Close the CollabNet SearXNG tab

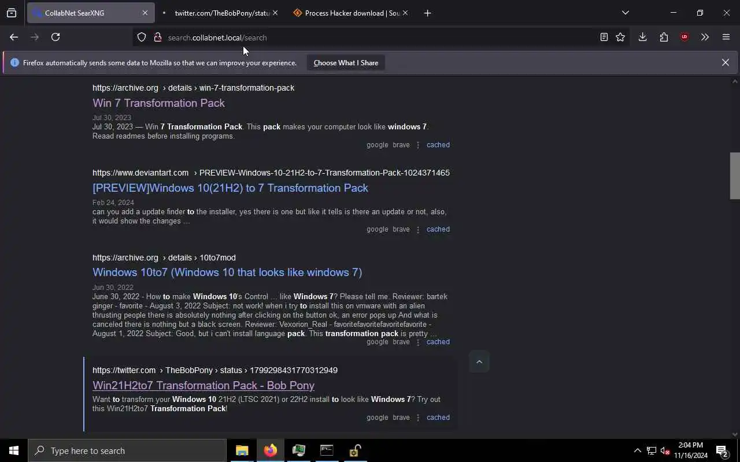[145, 13]
